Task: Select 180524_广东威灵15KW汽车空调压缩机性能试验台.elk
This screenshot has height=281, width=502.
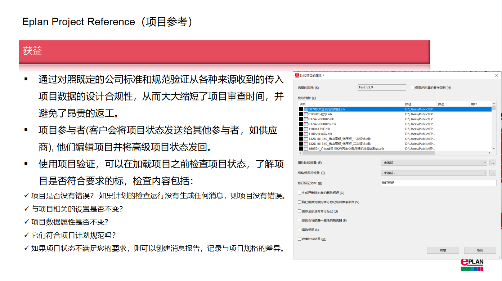Action: (x=395, y=148)
